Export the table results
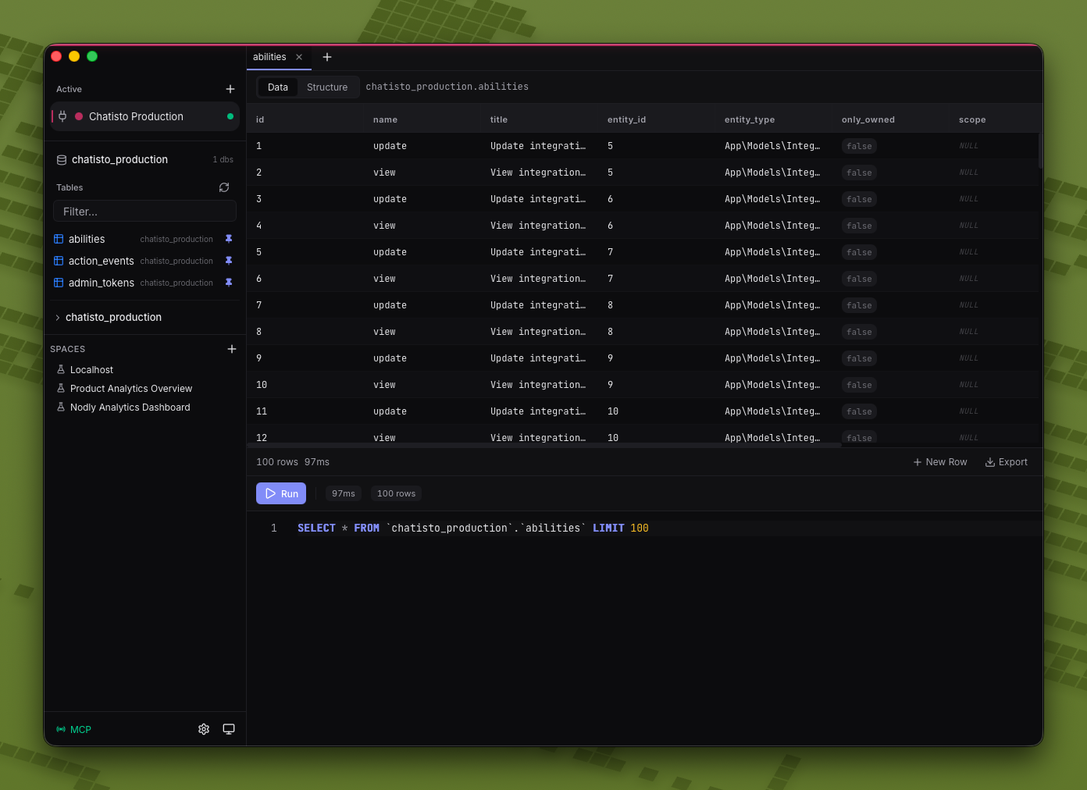1087x790 pixels. (x=1007, y=462)
